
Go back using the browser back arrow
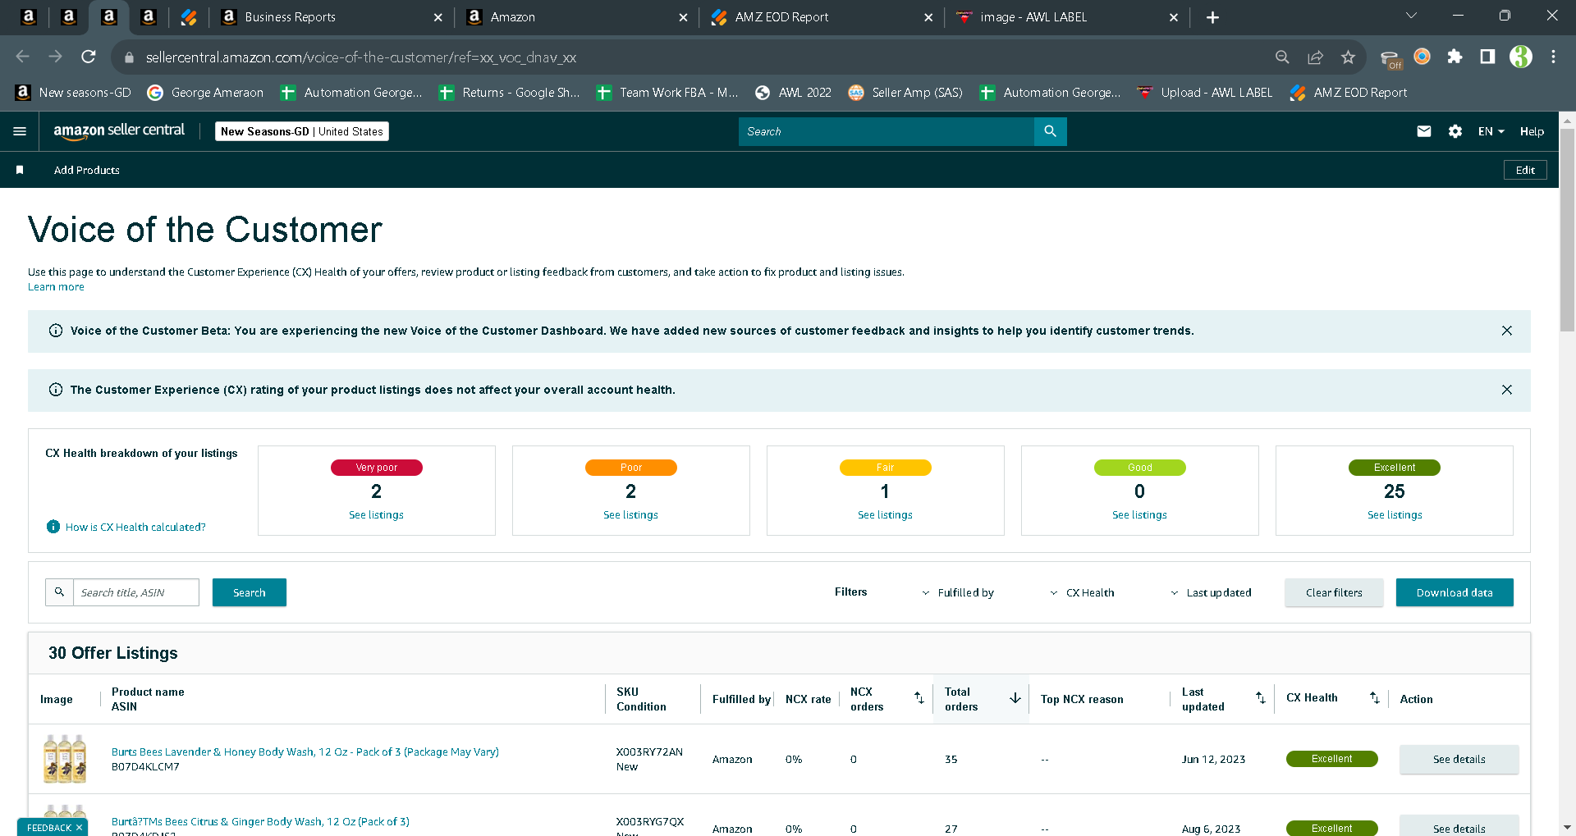pos(22,57)
